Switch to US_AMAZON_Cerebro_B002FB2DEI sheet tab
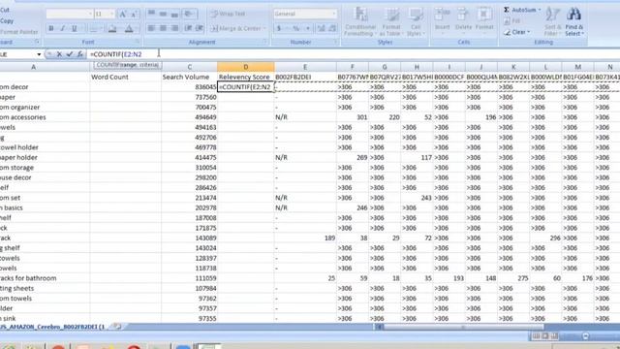Image resolution: width=620 pixels, height=349 pixels. pos(52,327)
